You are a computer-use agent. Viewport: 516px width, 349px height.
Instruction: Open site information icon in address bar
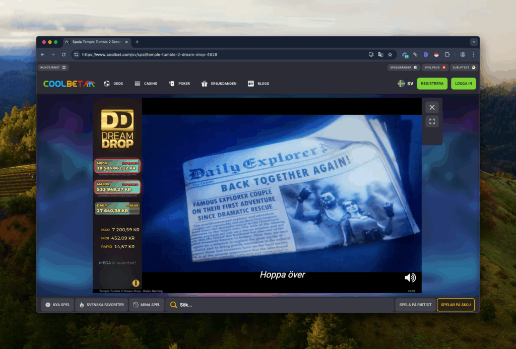point(77,54)
